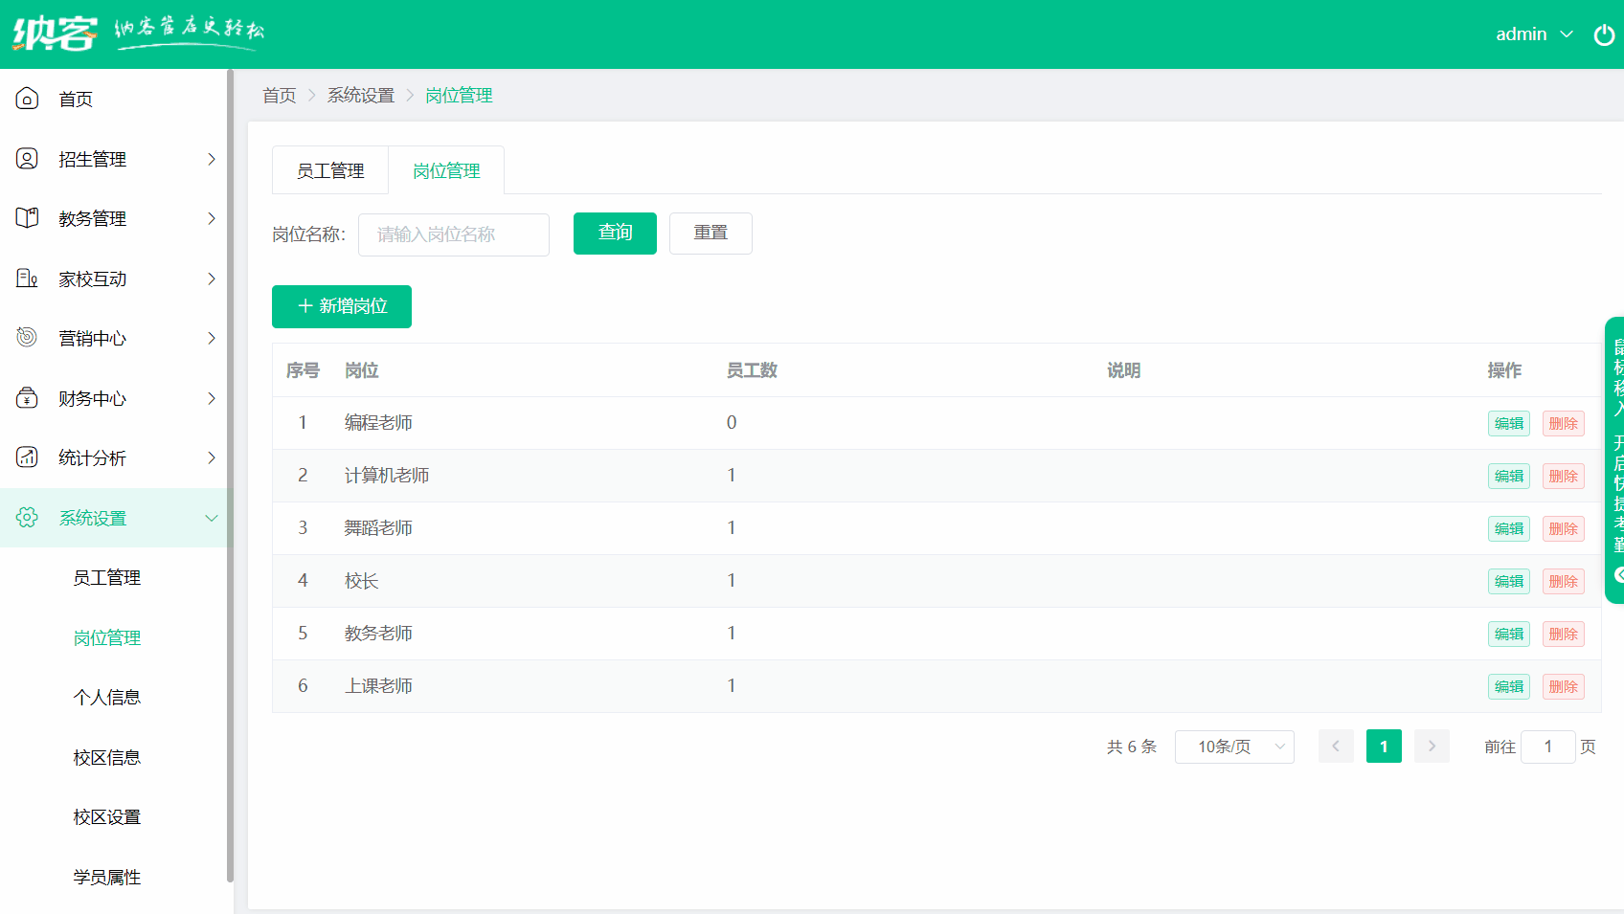Click the 新增岗位 add position button
1624x914 pixels.
coord(341,306)
